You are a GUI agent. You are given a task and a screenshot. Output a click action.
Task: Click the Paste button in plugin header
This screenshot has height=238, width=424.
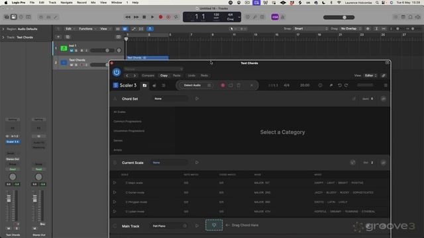click(177, 75)
